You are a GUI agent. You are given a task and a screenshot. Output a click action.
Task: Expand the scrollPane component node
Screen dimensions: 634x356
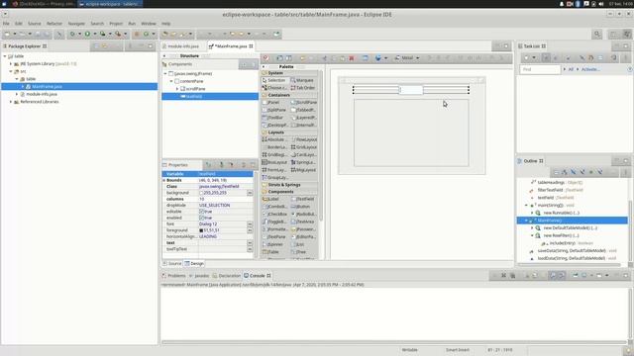177,89
